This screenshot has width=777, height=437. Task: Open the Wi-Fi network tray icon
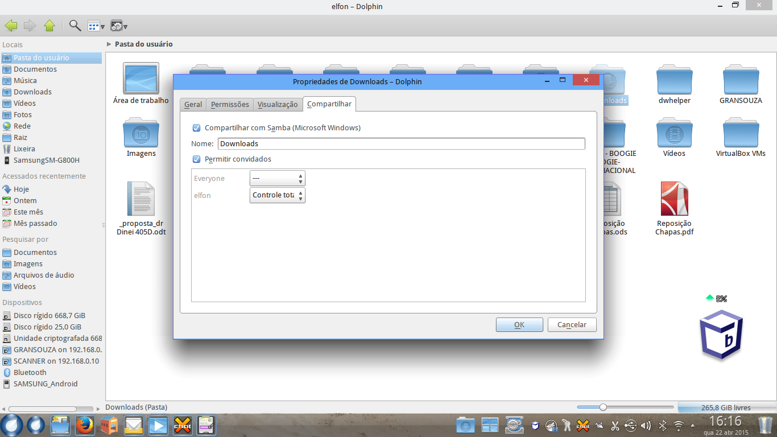[x=678, y=425]
